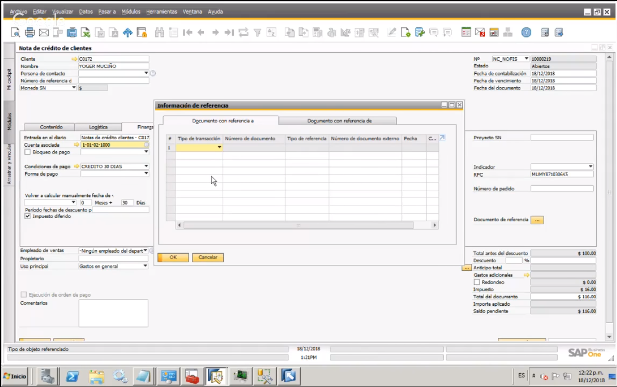The height and width of the screenshot is (387, 617).
Task: Export the document to Excel
Action: (87, 32)
